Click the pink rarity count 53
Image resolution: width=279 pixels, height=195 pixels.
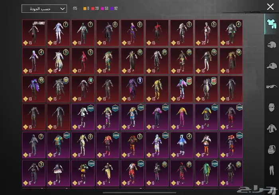pyautogui.click(x=106, y=8)
